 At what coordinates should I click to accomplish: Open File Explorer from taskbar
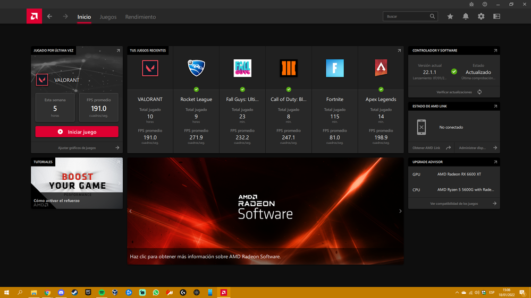[34, 293]
